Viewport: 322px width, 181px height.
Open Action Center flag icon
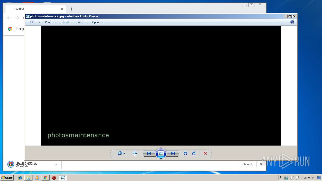[x=298, y=178]
